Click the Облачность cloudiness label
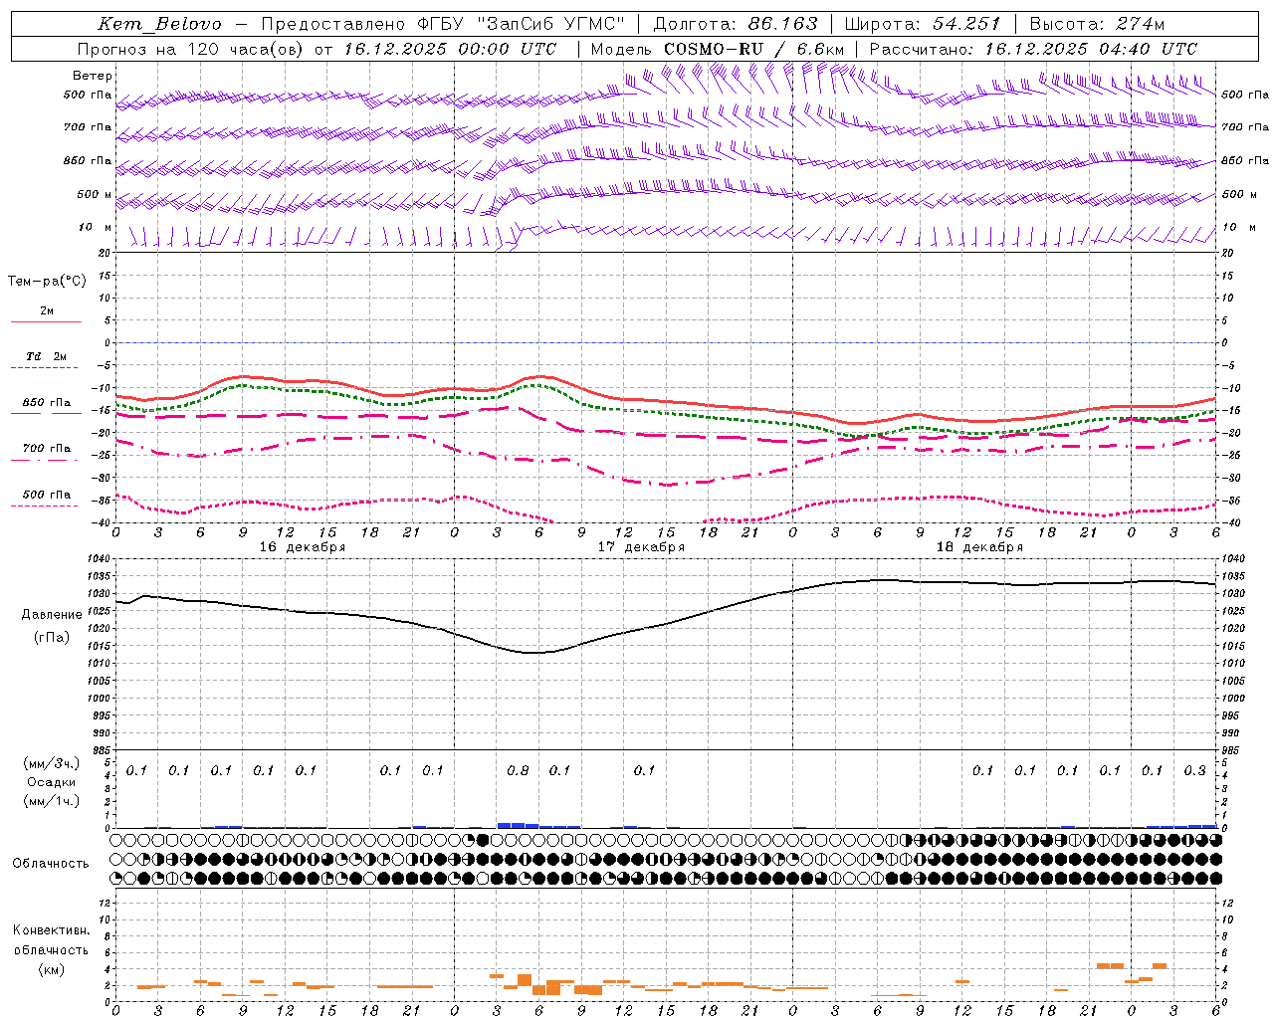 tap(51, 863)
